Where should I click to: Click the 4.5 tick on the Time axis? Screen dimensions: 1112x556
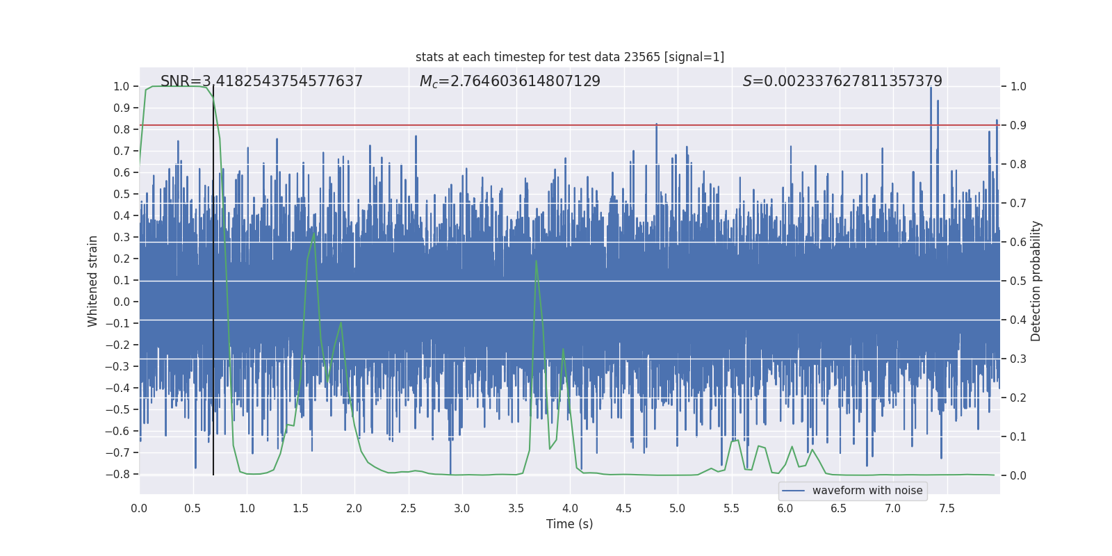(623, 508)
